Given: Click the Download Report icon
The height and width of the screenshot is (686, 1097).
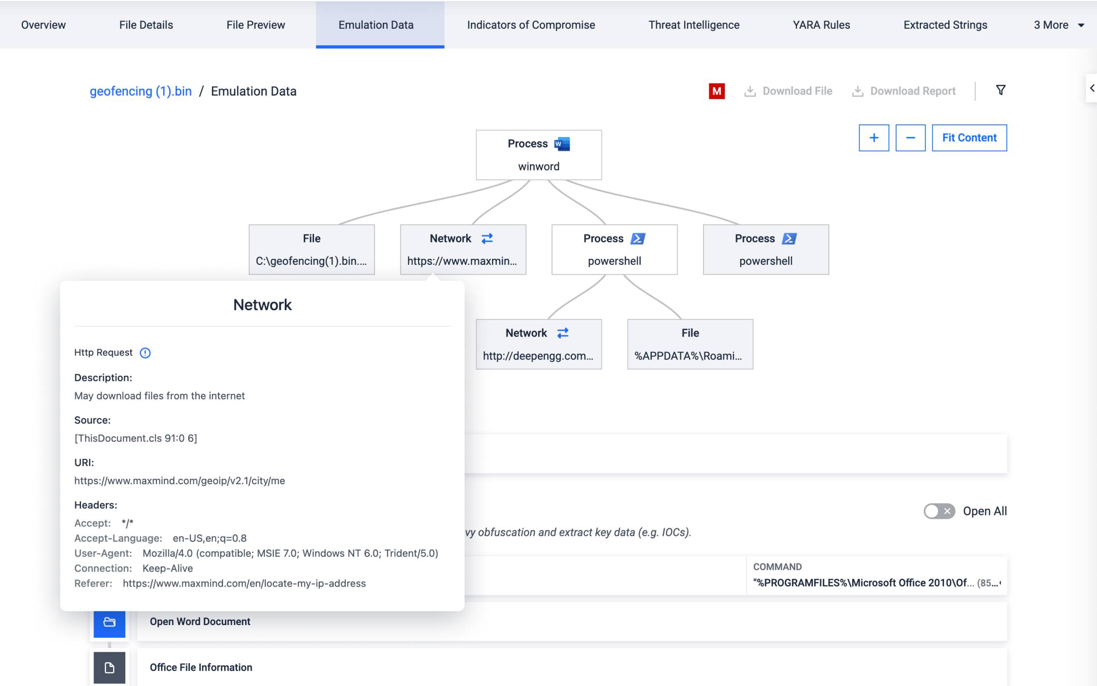Looking at the screenshot, I should point(858,90).
